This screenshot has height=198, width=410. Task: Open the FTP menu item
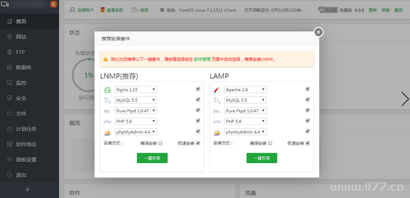29,52
